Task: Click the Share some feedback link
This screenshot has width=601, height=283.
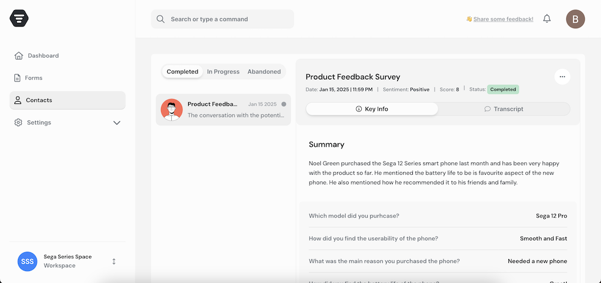Action: click(503, 19)
